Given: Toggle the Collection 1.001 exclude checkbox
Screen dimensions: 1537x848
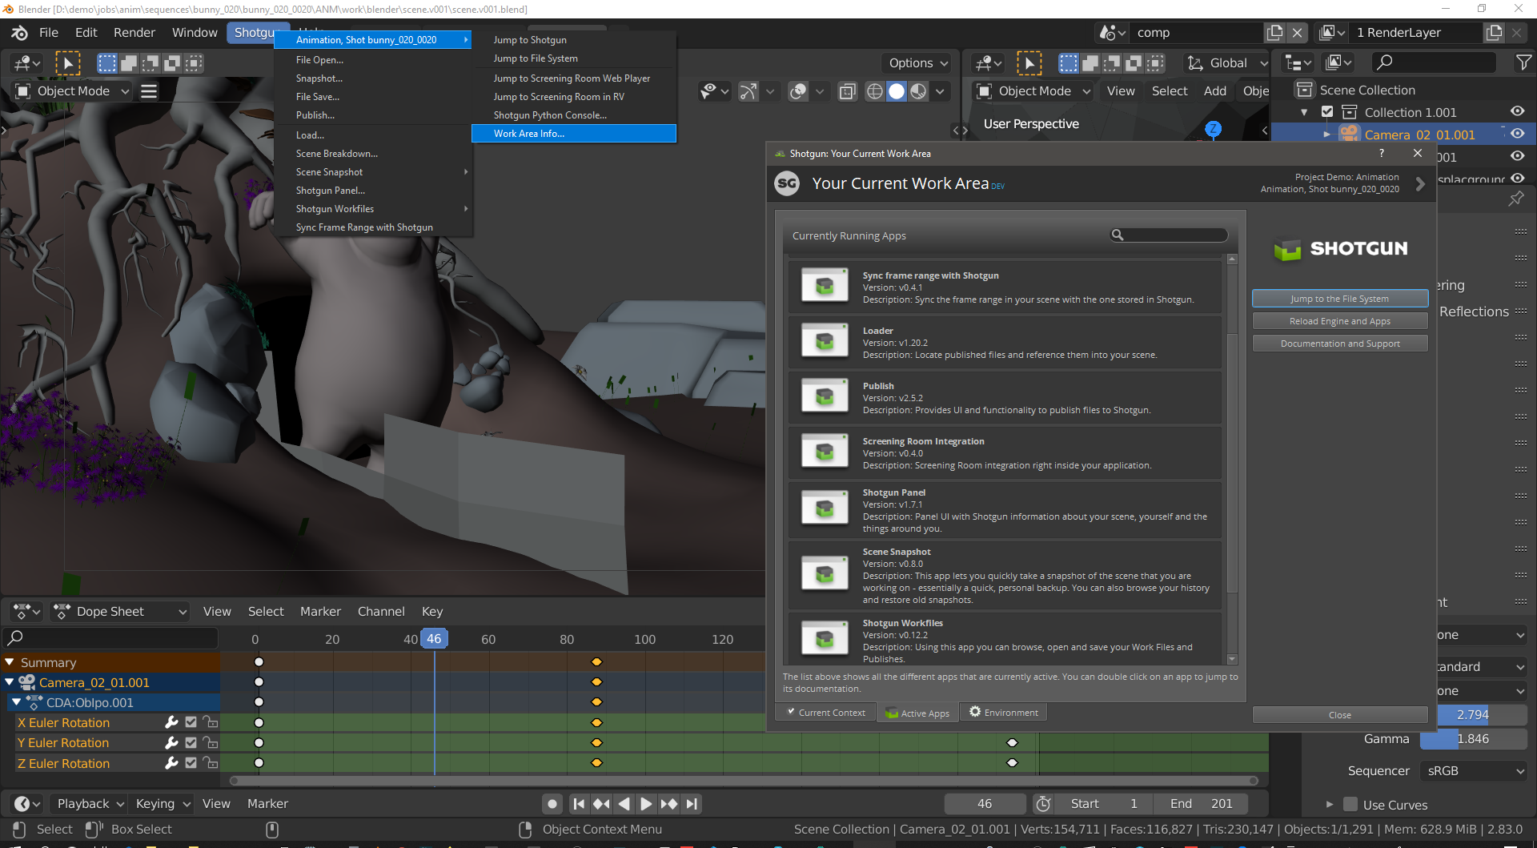Looking at the screenshot, I should pyautogui.click(x=1327, y=112).
